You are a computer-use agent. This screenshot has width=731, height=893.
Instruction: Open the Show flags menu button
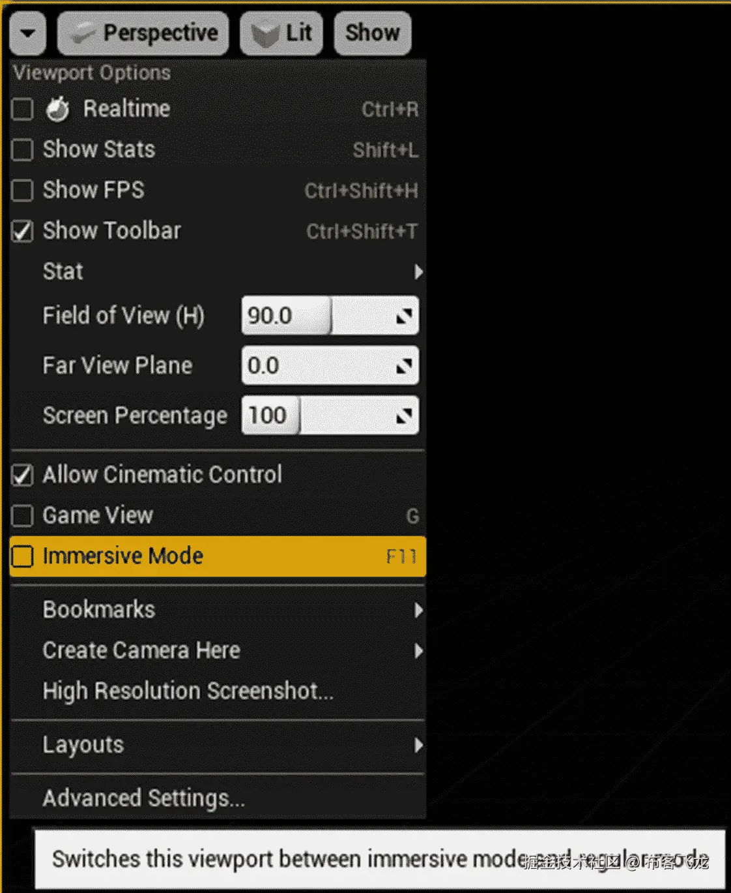pos(372,33)
